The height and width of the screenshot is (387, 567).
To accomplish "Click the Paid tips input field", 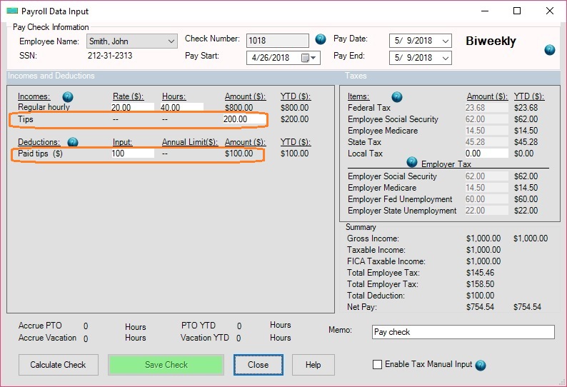I will pyautogui.click(x=132, y=154).
